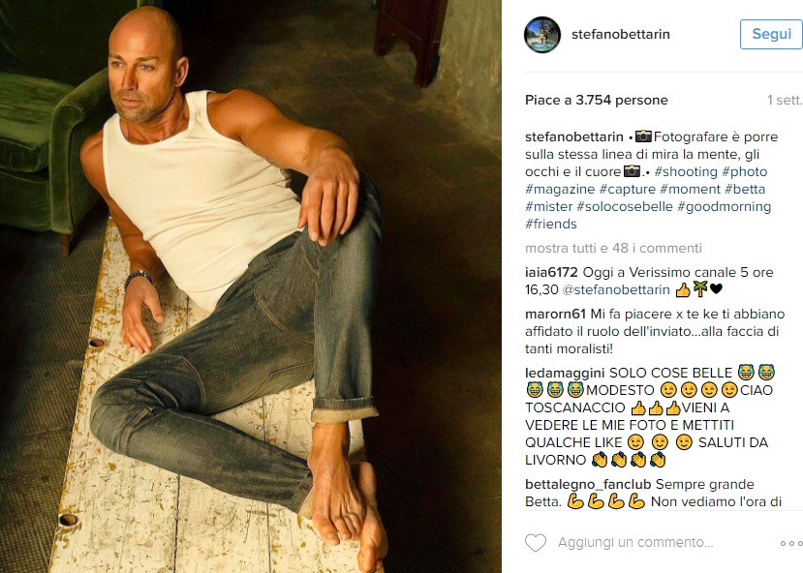Expand all 48 comments via mostra tutti
Viewport: 803px width, 573px height.
pyautogui.click(x=613, y=248)
